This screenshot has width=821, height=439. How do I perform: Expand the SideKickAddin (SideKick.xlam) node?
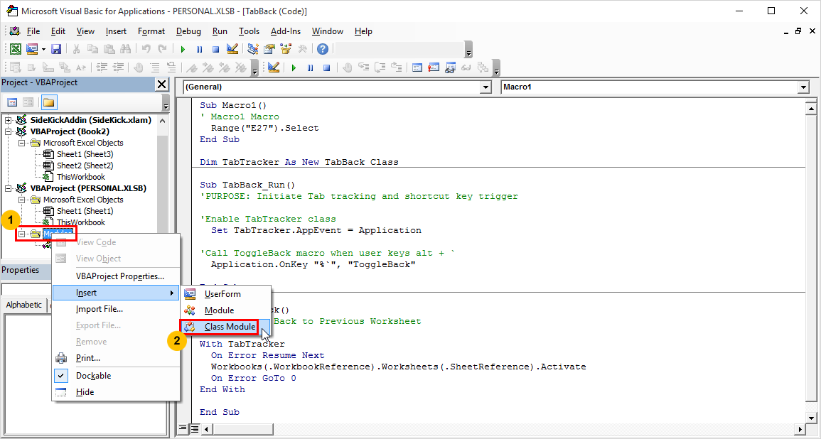[8, 121]
